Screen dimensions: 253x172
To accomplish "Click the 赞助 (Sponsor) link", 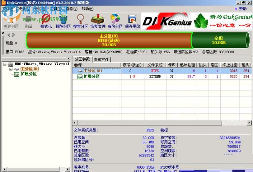I will (243, 9).
